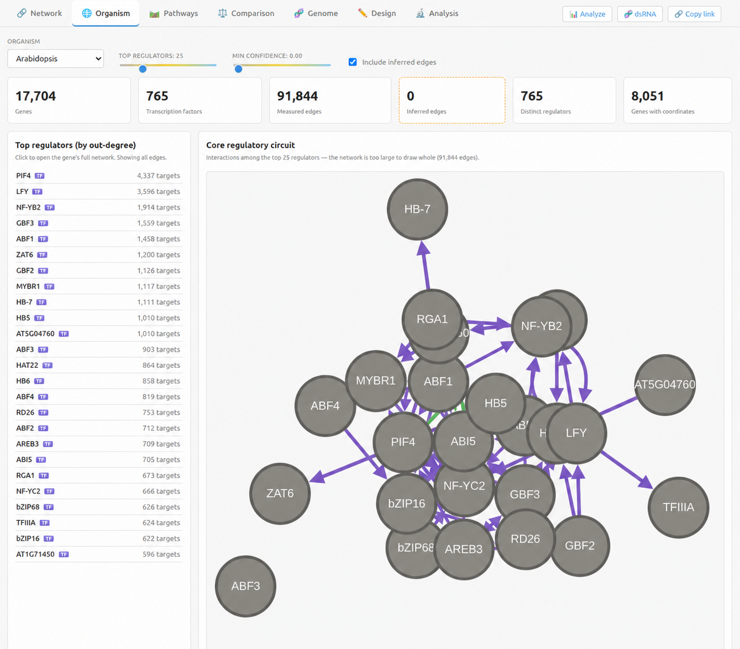This screenshot has height=649, width=740.
Task: Click bZIP16 row showing 622 targets
Action: [x=98, y=539]
